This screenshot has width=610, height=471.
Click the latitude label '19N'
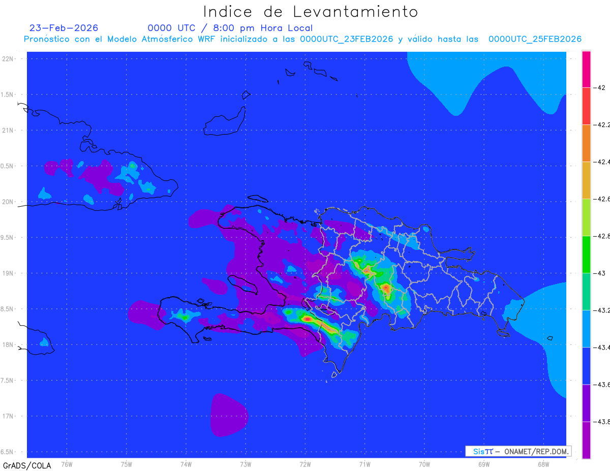click(7, 273)
